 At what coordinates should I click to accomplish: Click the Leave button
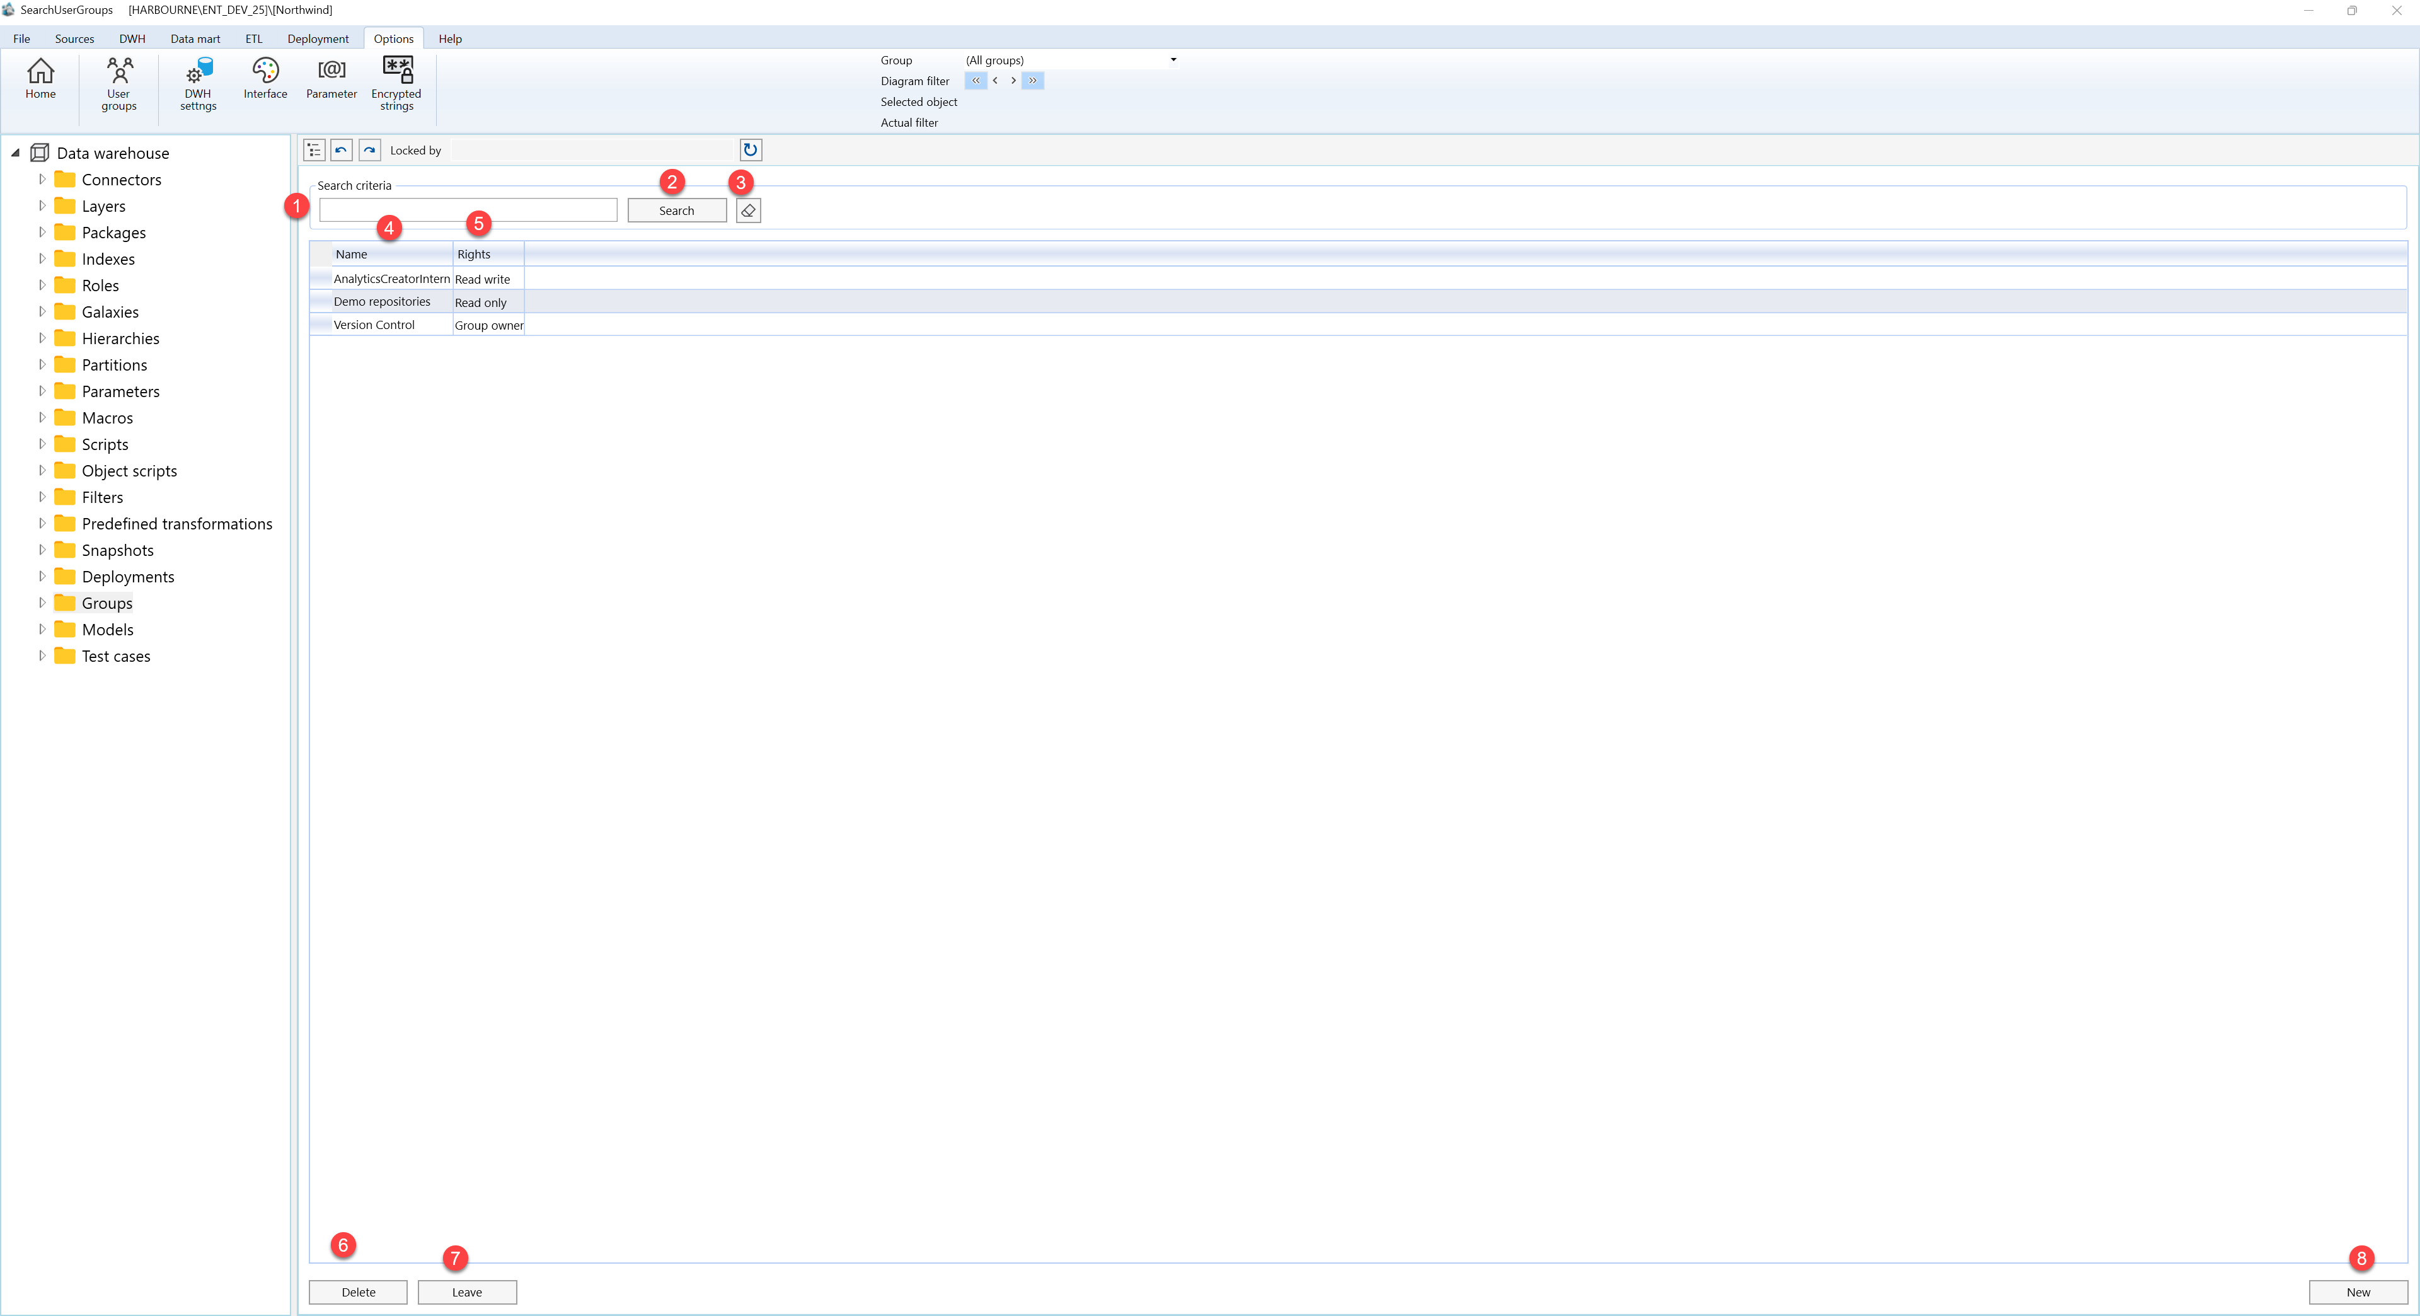pos(467,1291)
